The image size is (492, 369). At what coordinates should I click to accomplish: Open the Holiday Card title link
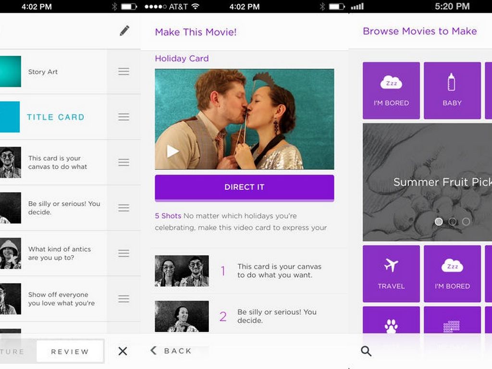[182, 59]
